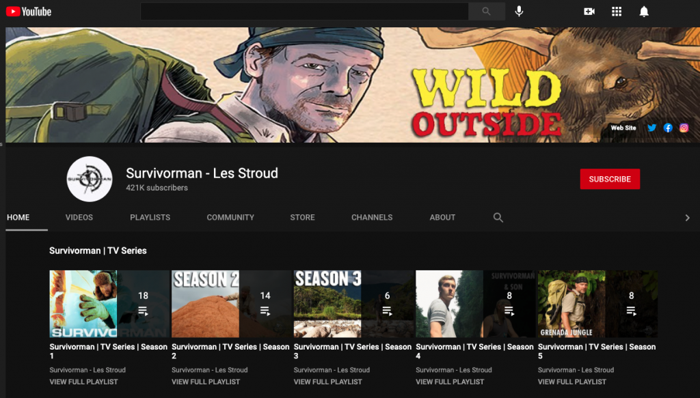Subscribe to Survivorman channel
The width and height of the screenshot is (700, 398).
pos(610,179)
